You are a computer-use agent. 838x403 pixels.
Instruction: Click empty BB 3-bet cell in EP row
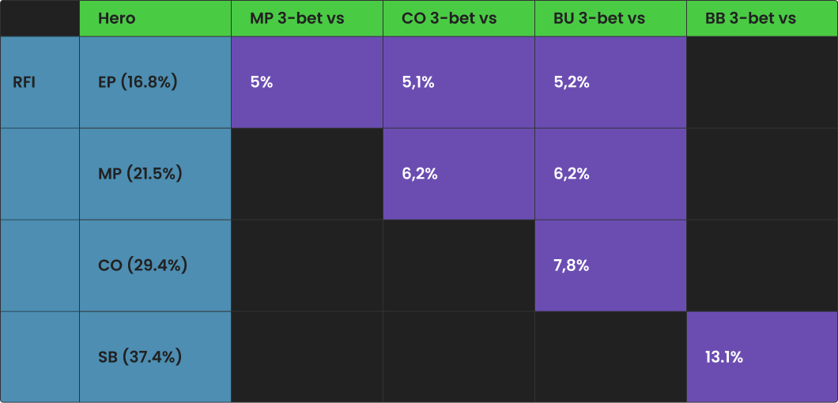click(x=761, y=81)
